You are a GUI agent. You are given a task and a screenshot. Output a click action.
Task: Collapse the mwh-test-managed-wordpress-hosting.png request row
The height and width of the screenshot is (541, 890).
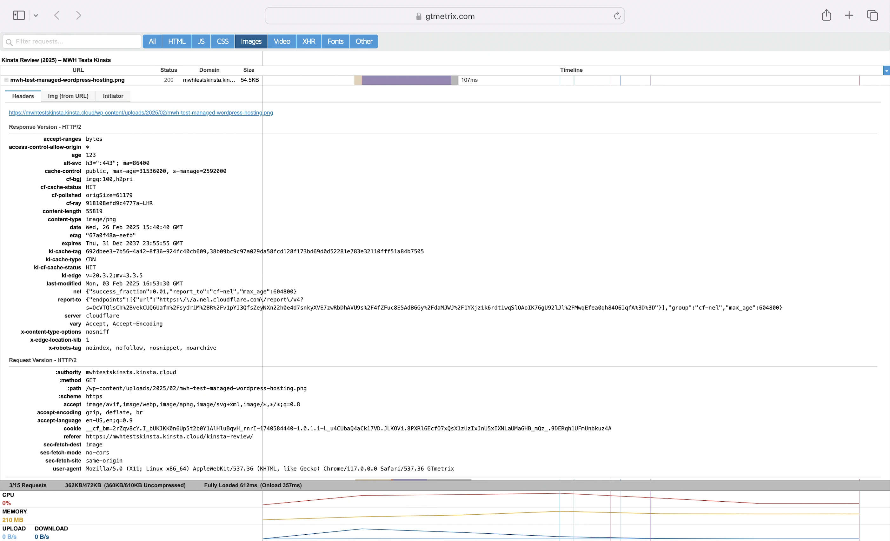(6, 80)
